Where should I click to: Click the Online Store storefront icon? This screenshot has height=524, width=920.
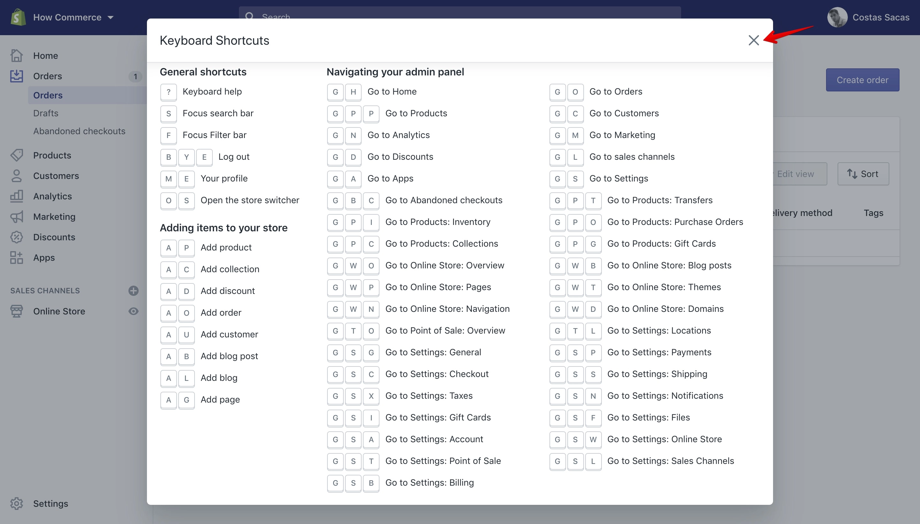[x=17, y=311]
